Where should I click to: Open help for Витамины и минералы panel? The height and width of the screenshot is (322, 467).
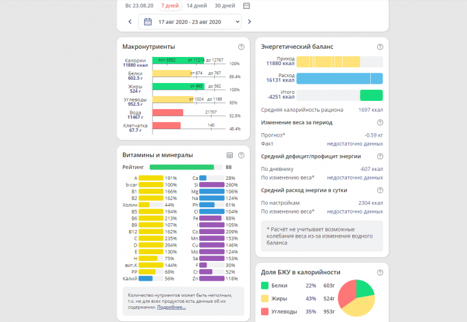(x=241, y=155)
